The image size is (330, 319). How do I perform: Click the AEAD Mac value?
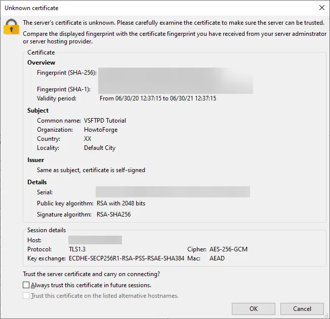click(217, 258)
